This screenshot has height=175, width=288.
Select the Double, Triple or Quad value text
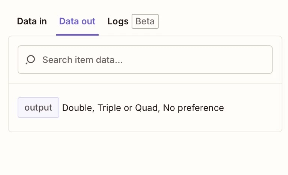111,108
